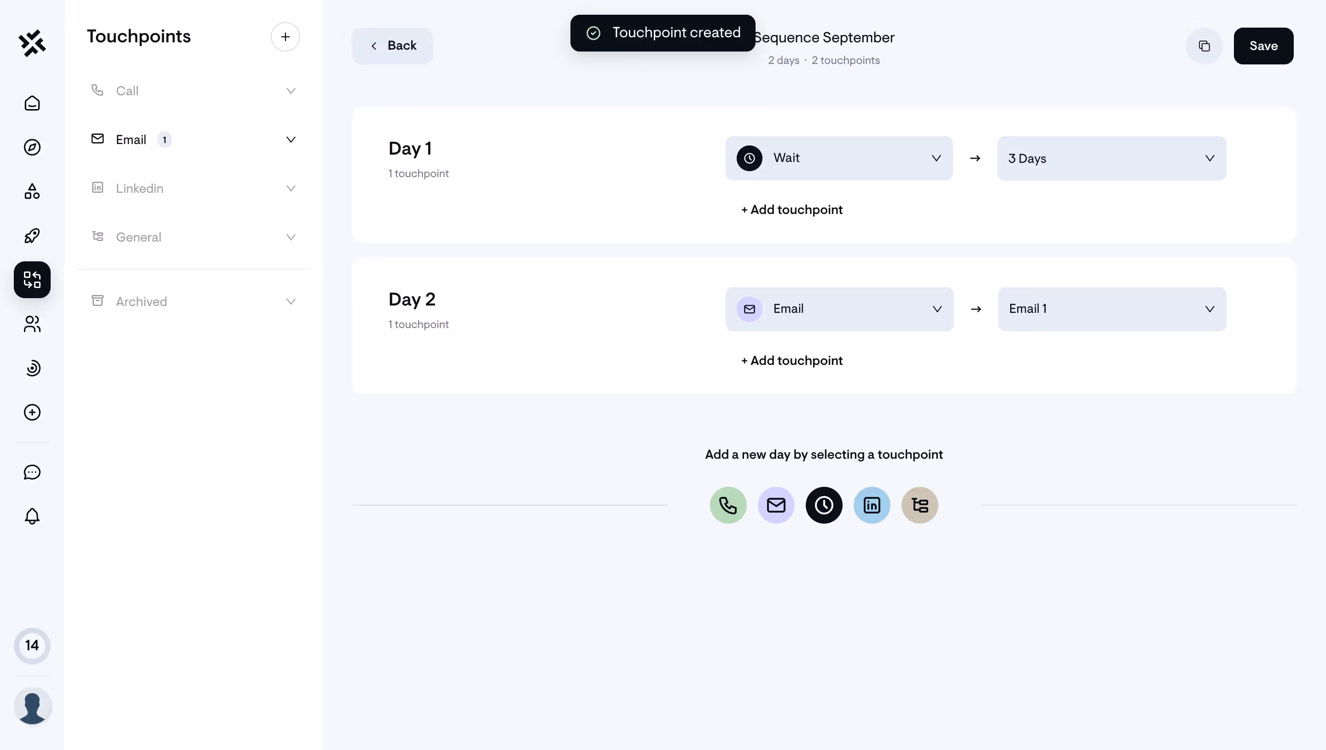
Task: Open the Inbox icon in the sidebar
Action: (32, 103)
